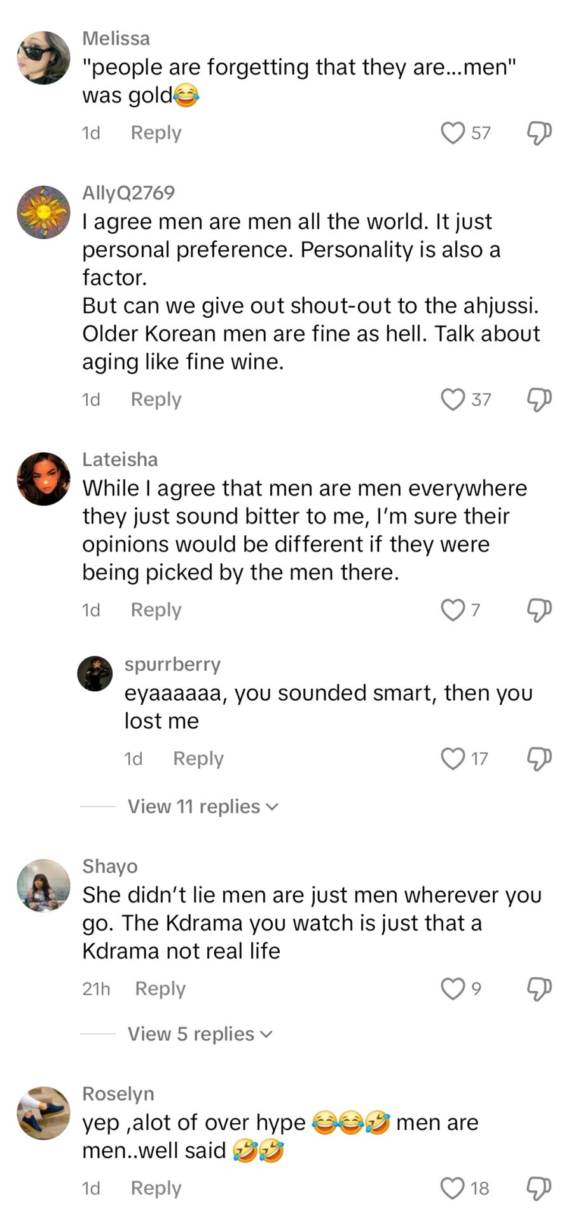Tap the thumbs-down icon on Lateisha's comment
This screenshot has width=571, height=1221.
[x=537, y=609]
